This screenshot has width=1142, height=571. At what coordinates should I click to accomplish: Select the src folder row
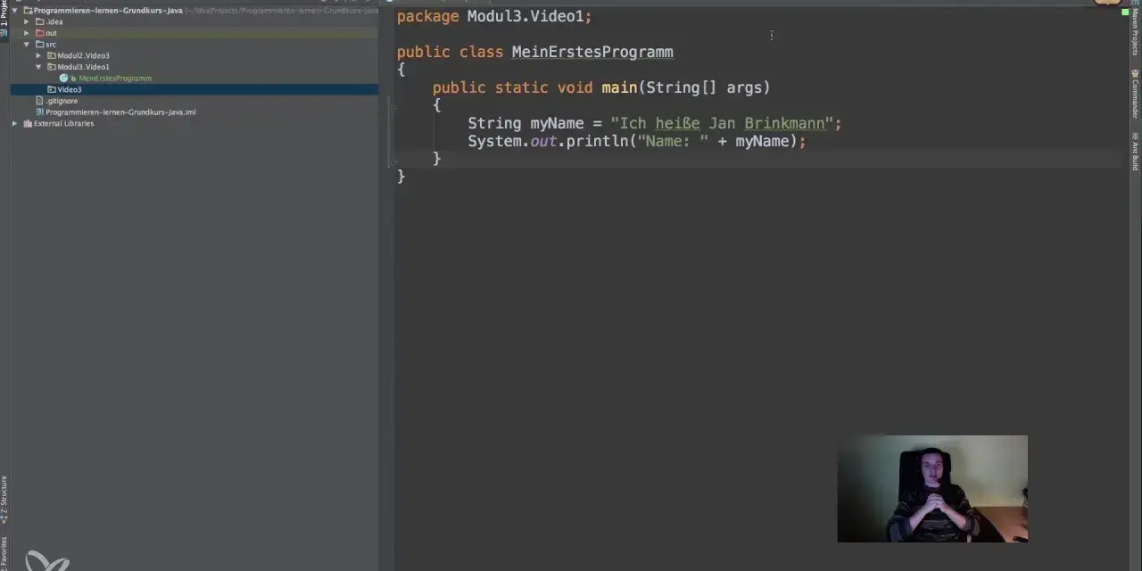[x=46, y=44]
